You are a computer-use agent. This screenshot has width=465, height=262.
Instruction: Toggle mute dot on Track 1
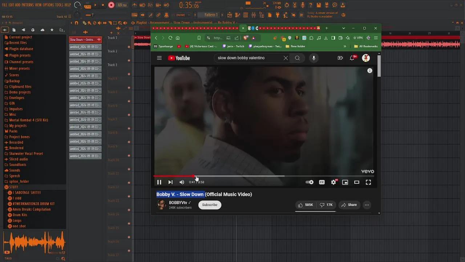[x=129, y=47]
